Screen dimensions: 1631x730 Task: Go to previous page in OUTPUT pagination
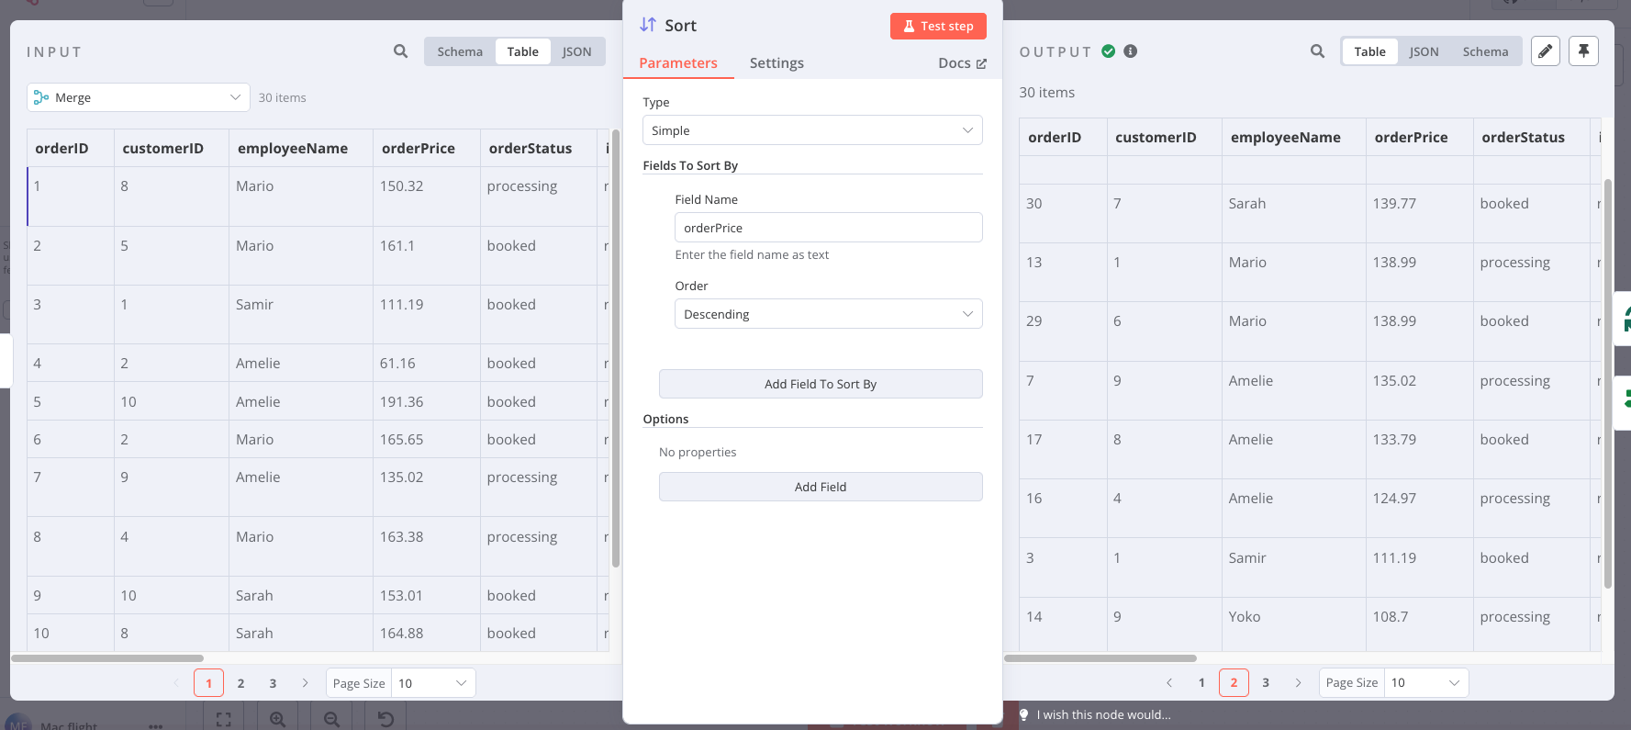tap(1169, 683)
